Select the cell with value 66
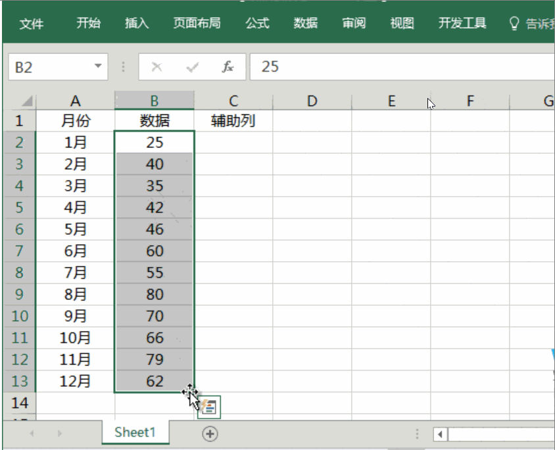 [155, 337]
